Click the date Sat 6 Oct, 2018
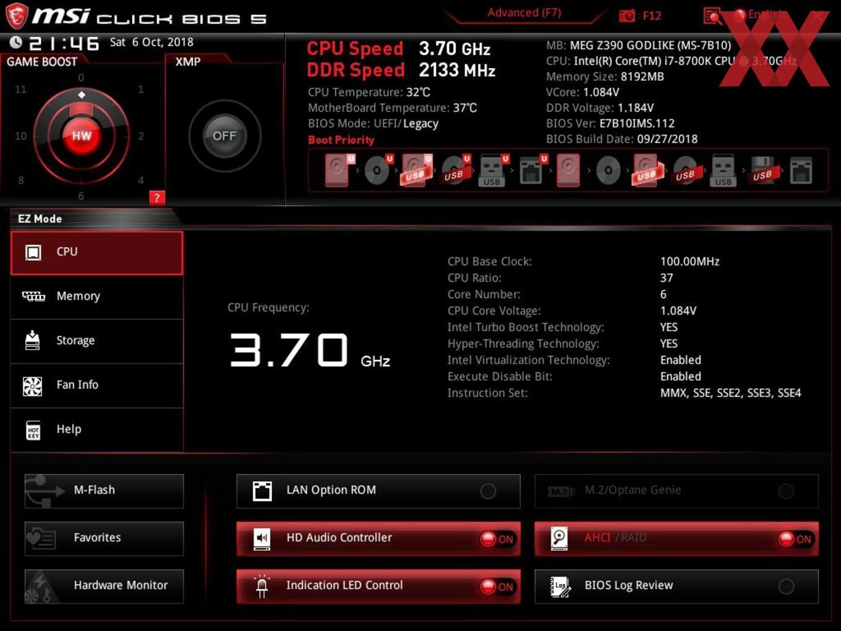 coord(152,42)
